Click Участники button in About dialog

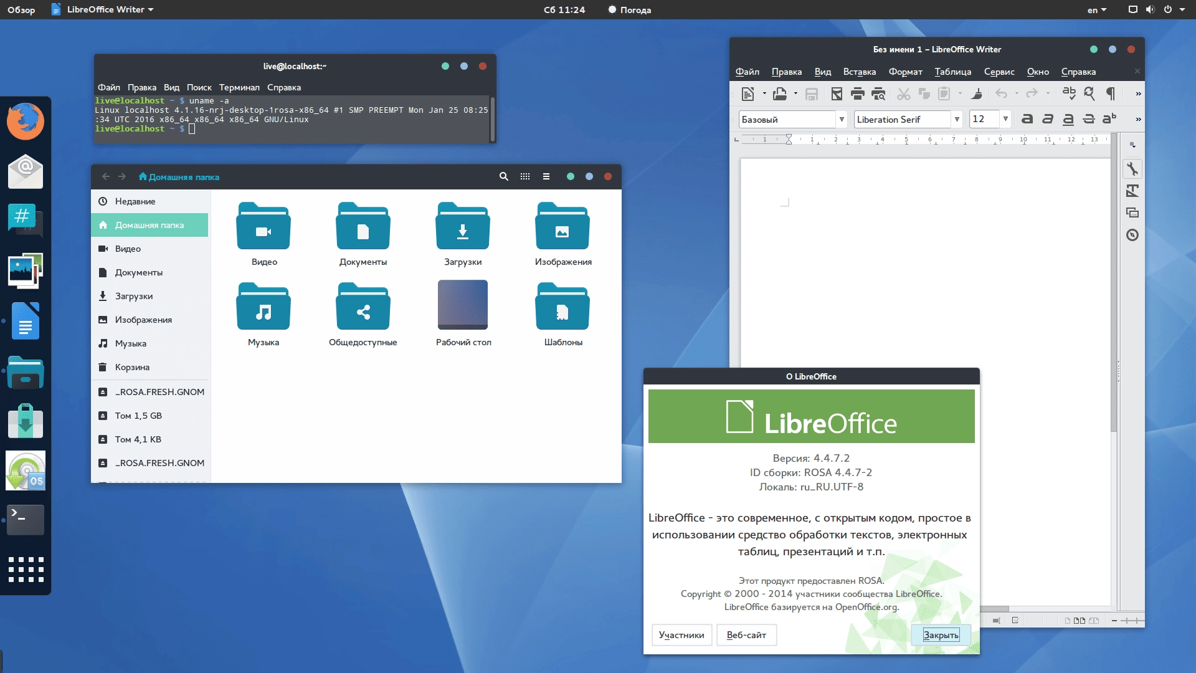[681, 635]
